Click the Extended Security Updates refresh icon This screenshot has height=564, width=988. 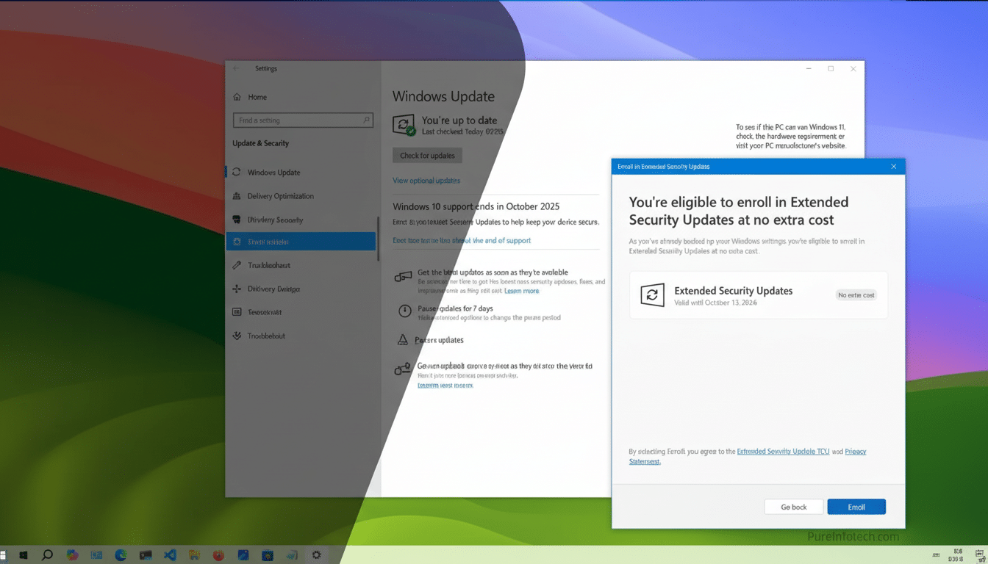[653, 295]
